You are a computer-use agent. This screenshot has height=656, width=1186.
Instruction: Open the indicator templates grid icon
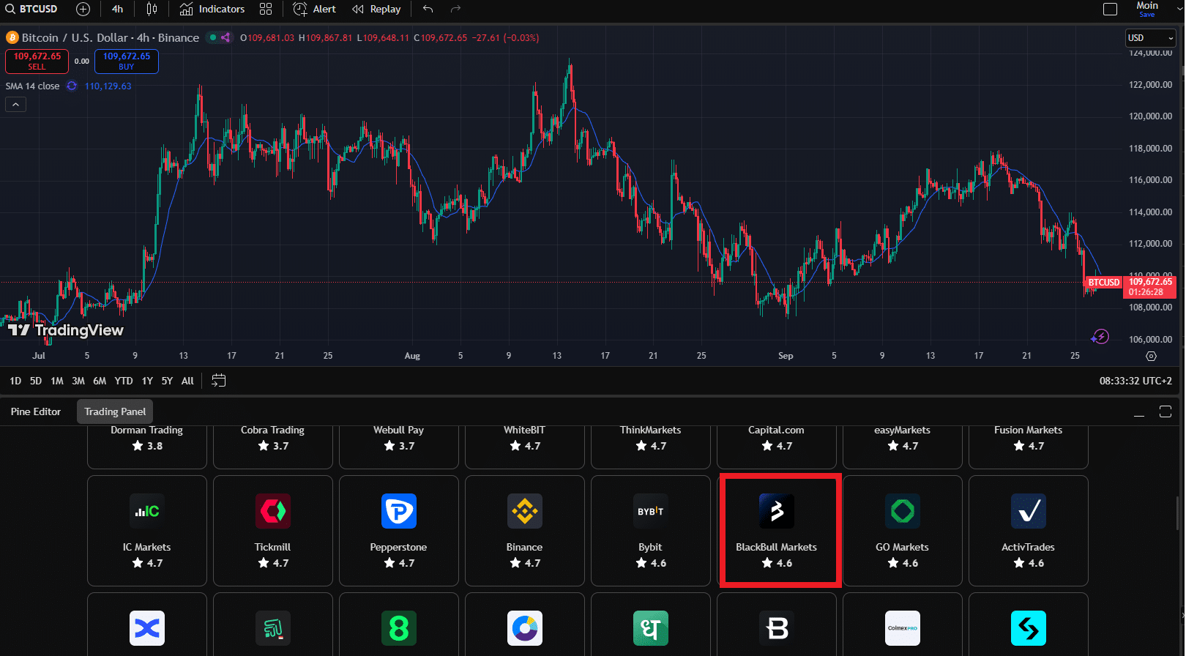(266, 10)
